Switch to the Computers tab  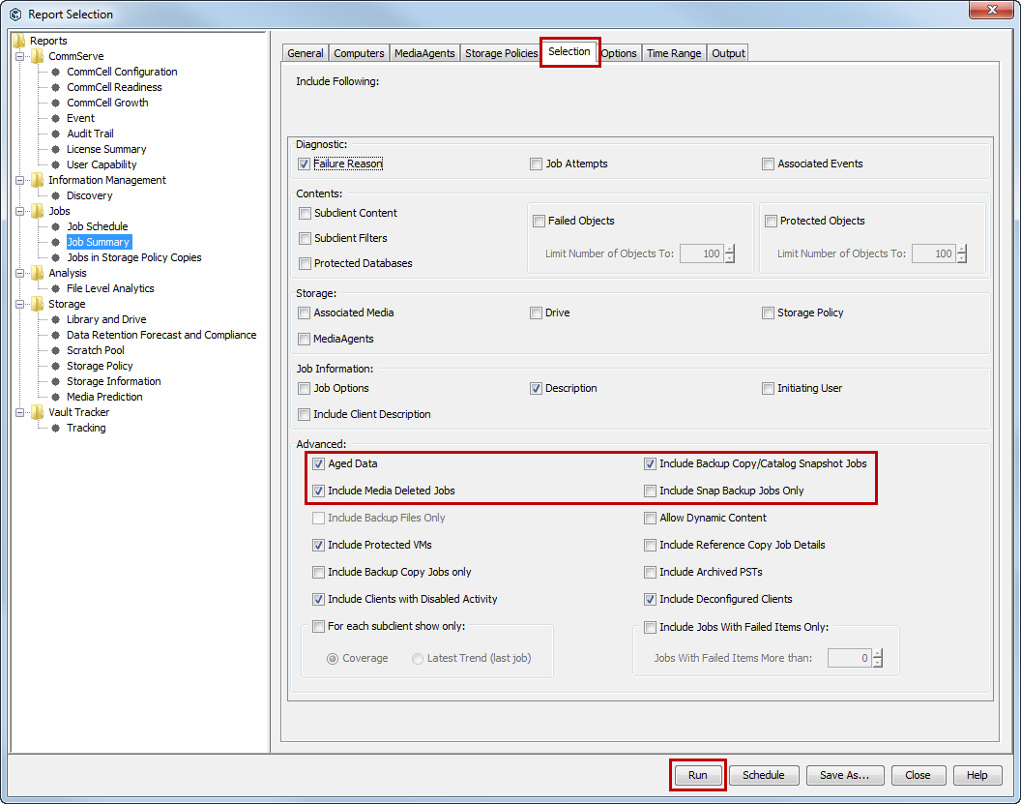point(359,53)
